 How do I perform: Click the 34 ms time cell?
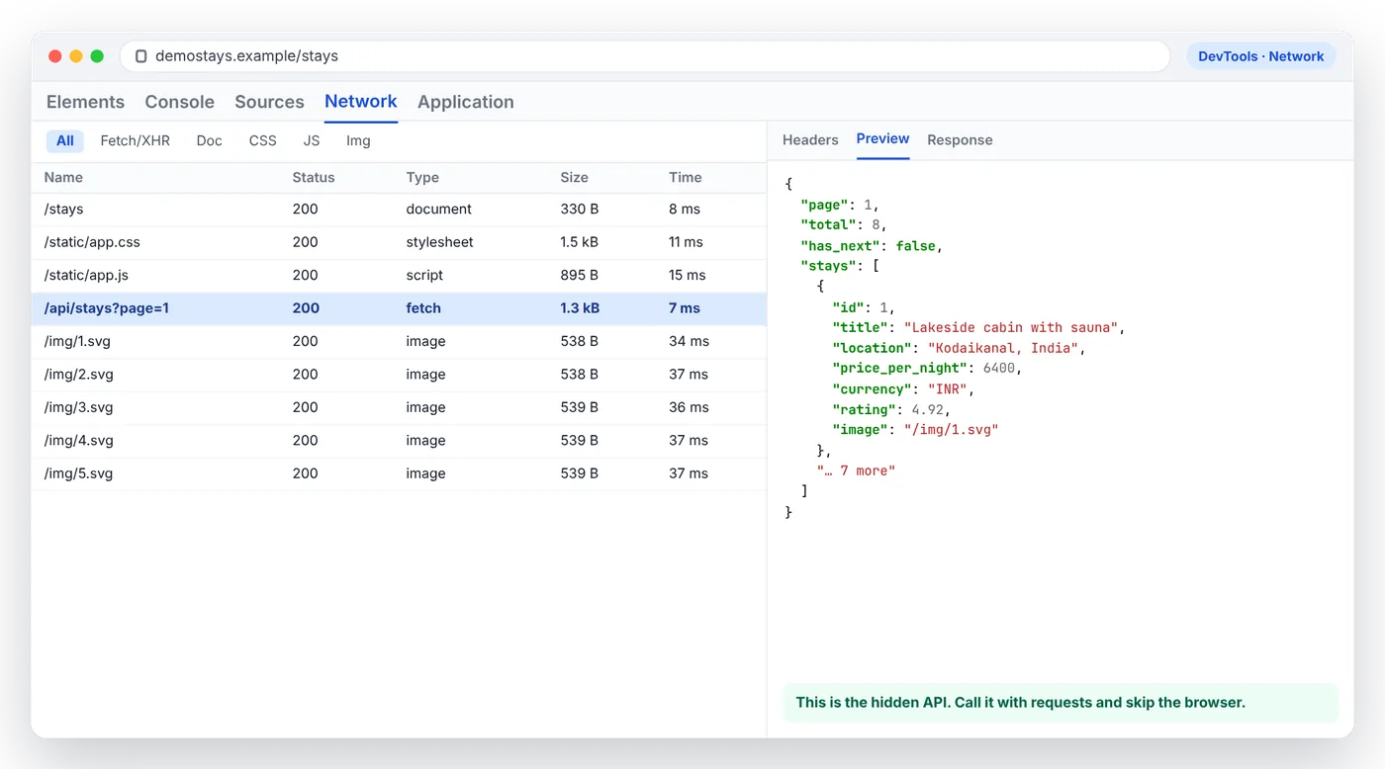689,342
